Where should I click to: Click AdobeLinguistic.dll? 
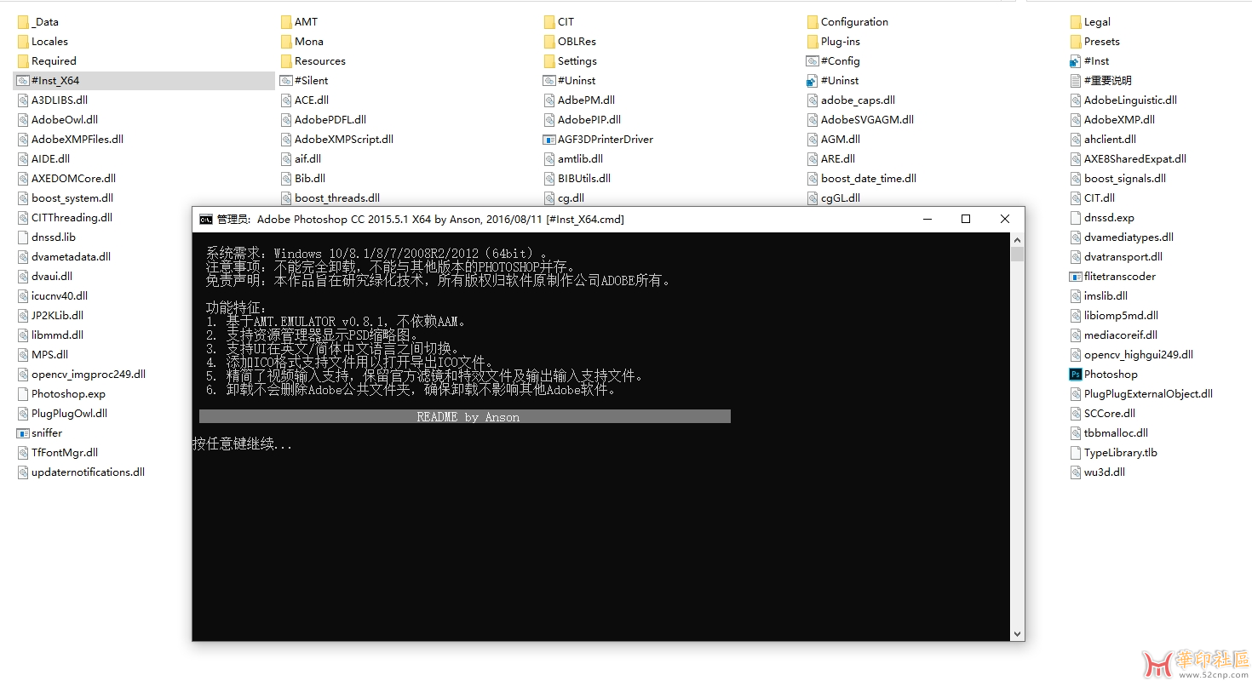point(1123,100)
